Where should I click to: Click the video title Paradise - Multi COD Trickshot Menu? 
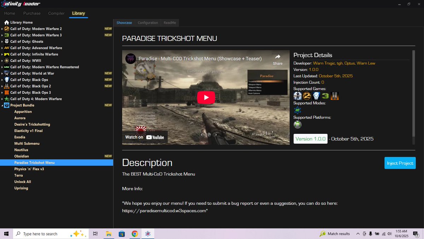click(x=200, y=58)
